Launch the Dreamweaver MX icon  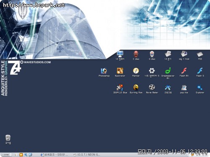click(168, 73)
